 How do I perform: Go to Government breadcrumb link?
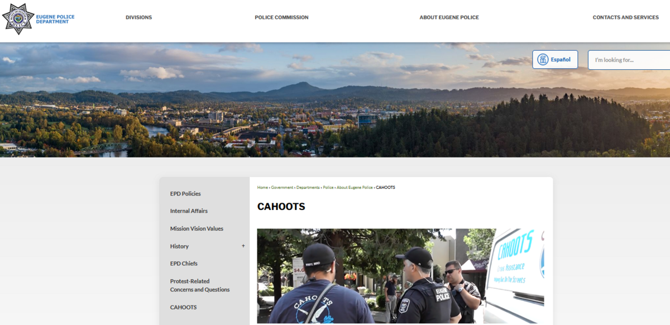click(282, 188)
